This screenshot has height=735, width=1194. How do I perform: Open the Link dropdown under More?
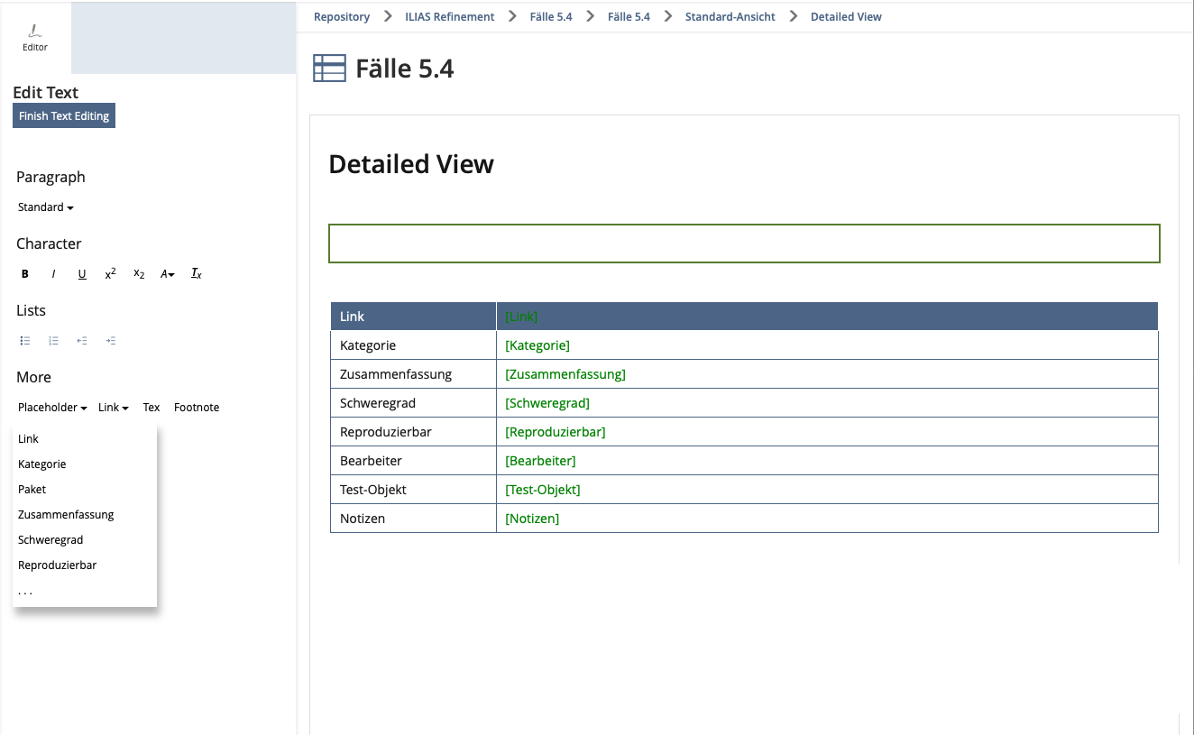(x=113, y=408)
